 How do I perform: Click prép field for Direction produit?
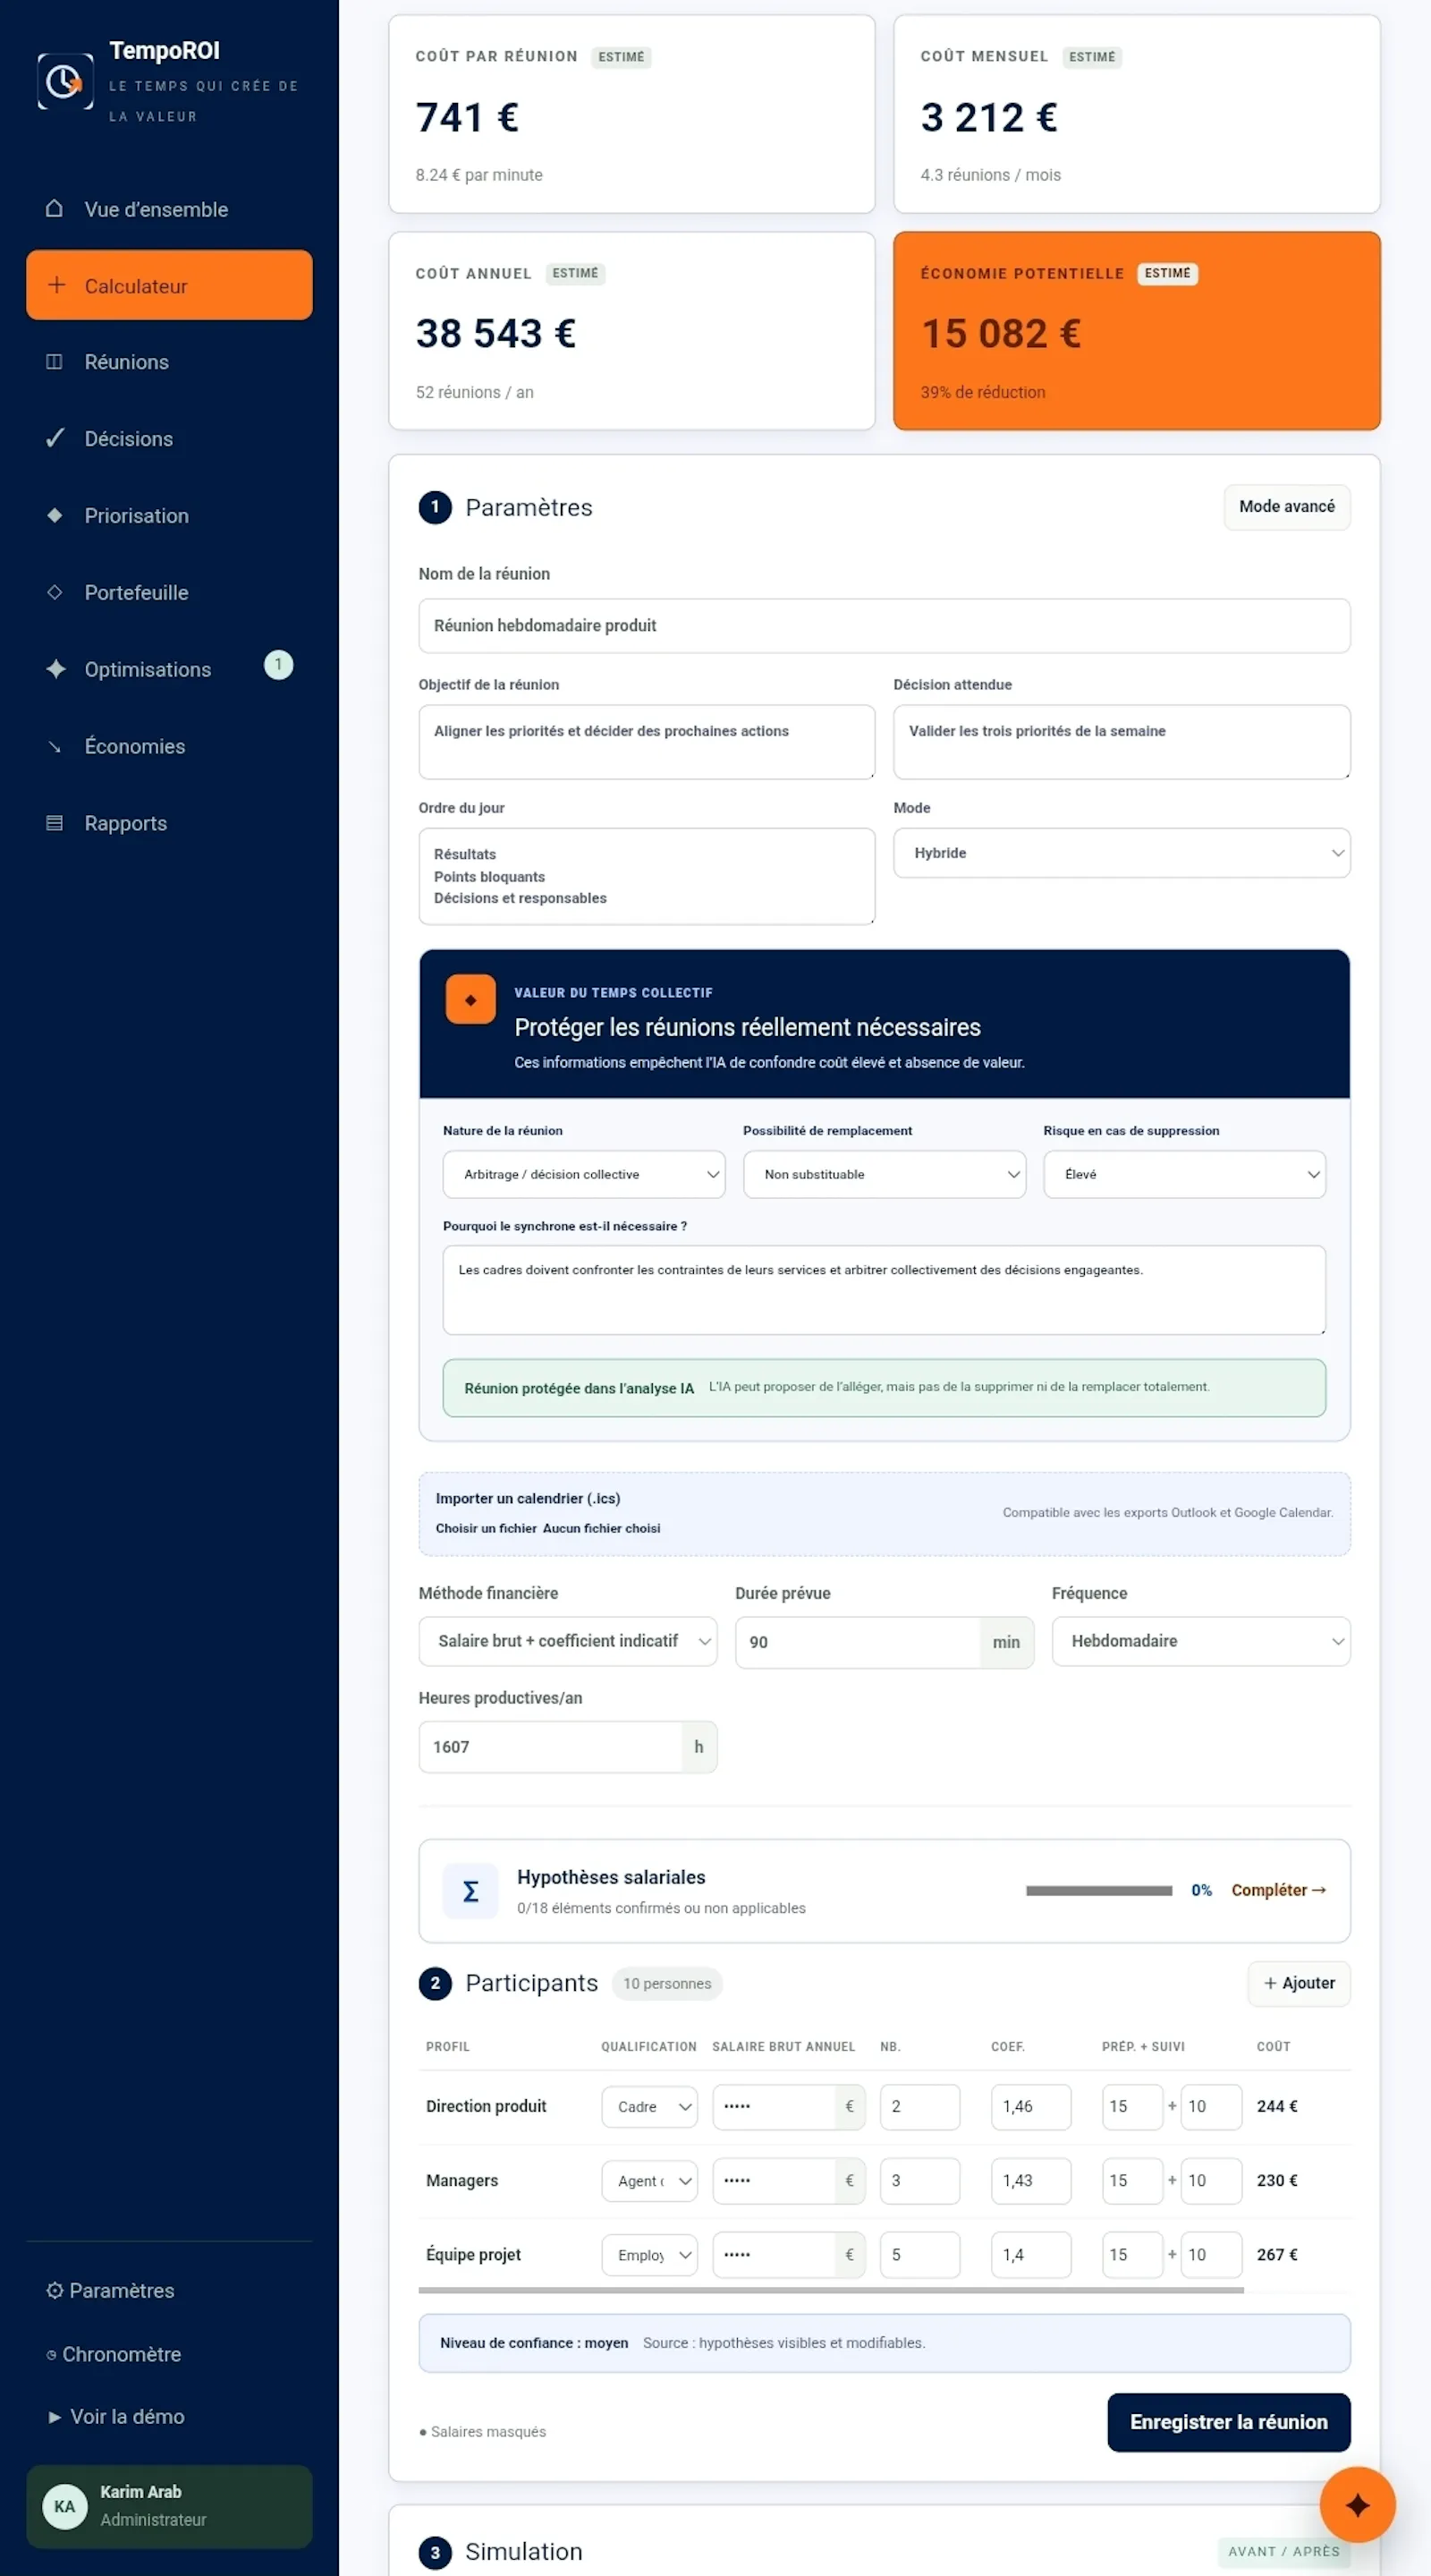[1132, 2106]
